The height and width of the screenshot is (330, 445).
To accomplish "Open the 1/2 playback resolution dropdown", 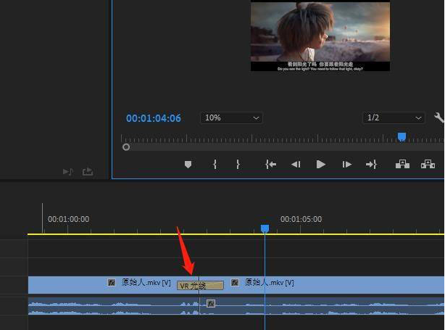I will (x=394, y=117).
